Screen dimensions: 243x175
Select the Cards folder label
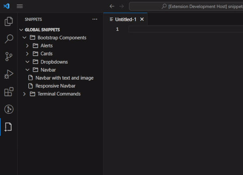tap(47, 54)
